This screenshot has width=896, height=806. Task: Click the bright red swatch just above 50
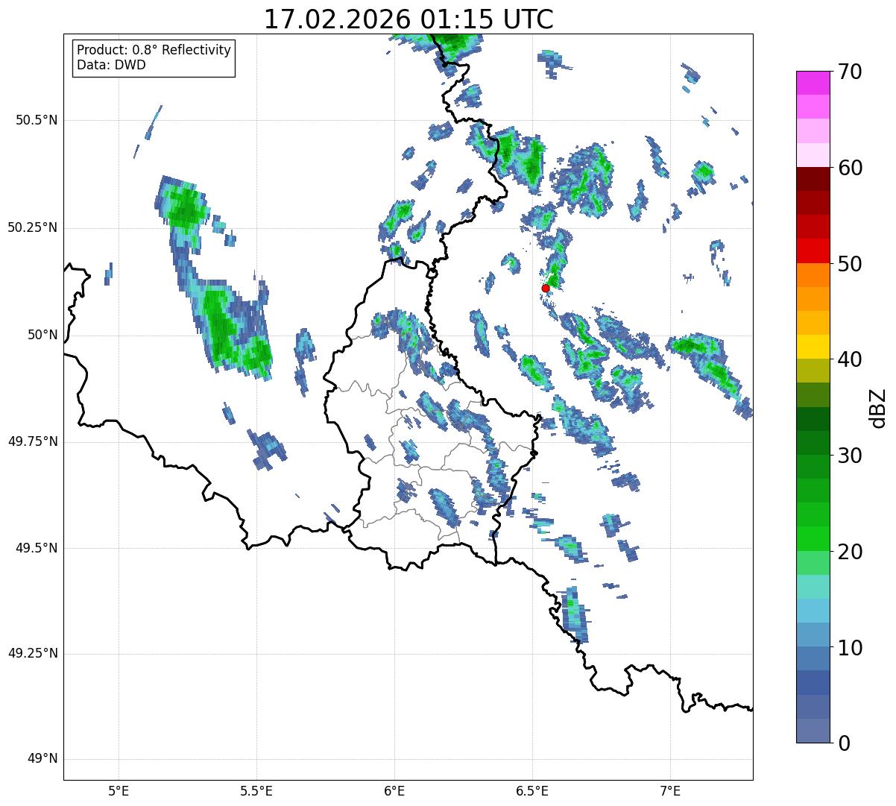pyautogui.click(x=813, y=251)
